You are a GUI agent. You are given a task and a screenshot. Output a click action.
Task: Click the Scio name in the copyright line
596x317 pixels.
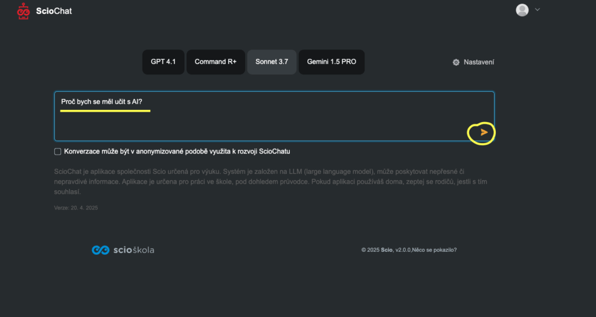(386, 250)
